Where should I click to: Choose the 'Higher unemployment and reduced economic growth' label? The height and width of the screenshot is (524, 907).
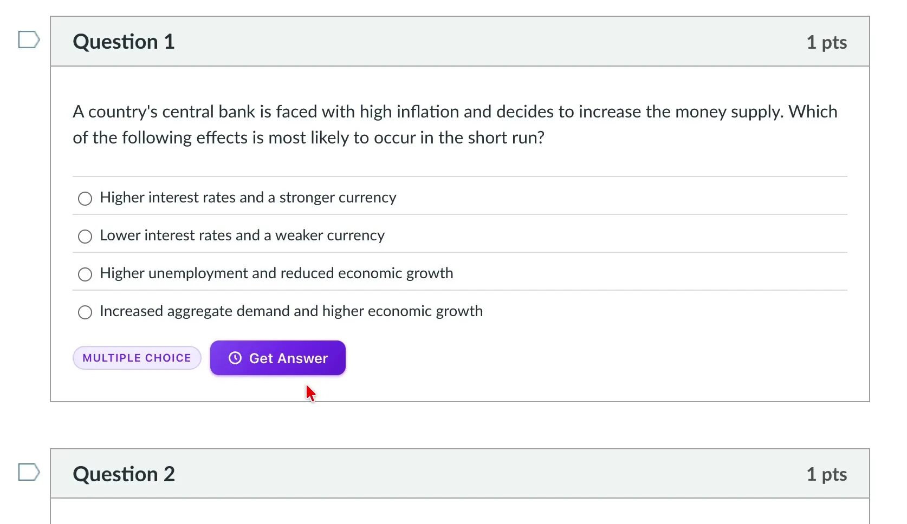[x=276, y=273]
